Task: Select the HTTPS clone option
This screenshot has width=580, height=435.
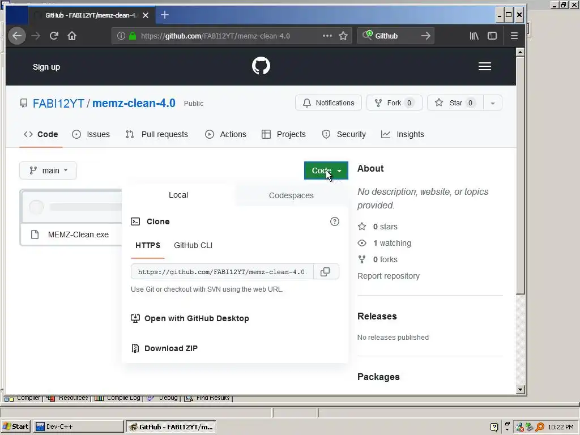Action: [x=148, y=245]
